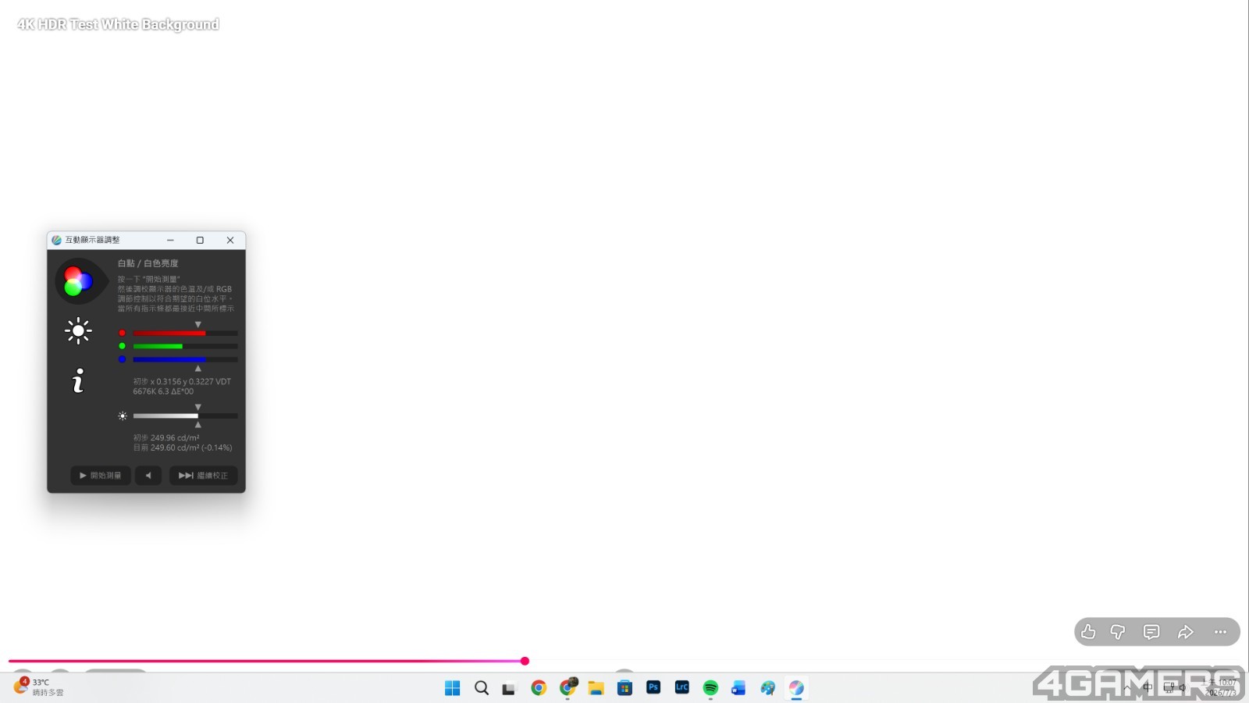Like the video with thumbs up
1249x703 pixels.
(1088, 632)
